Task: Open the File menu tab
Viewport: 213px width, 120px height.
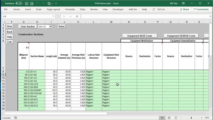Action: pos(6,9)
